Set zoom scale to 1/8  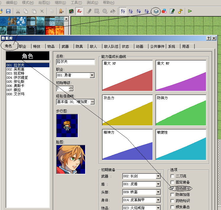147,11
